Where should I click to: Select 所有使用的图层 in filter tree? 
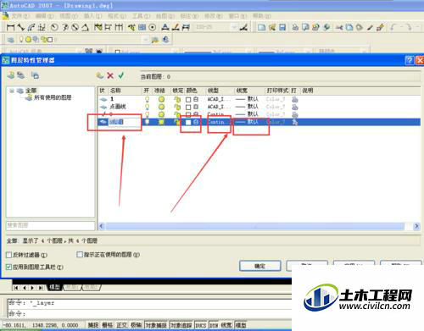53,97
